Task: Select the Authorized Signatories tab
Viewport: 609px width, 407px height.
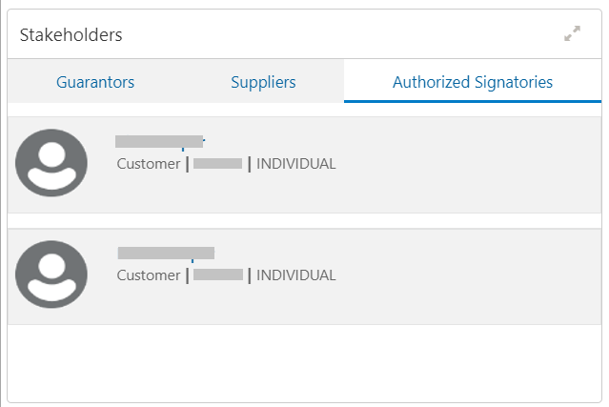Action: (x=473, y=82)
